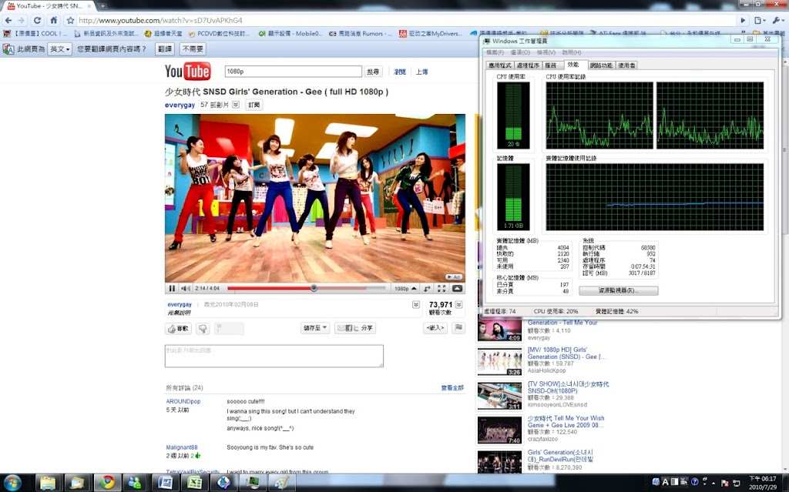The width and height of the screenshot is (789, 492).
Task: Click the pop-up arrow button in player controls
Action: (x=457, y=288)
